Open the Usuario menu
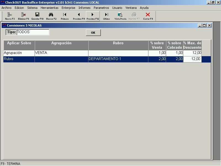 click(117, 8)
